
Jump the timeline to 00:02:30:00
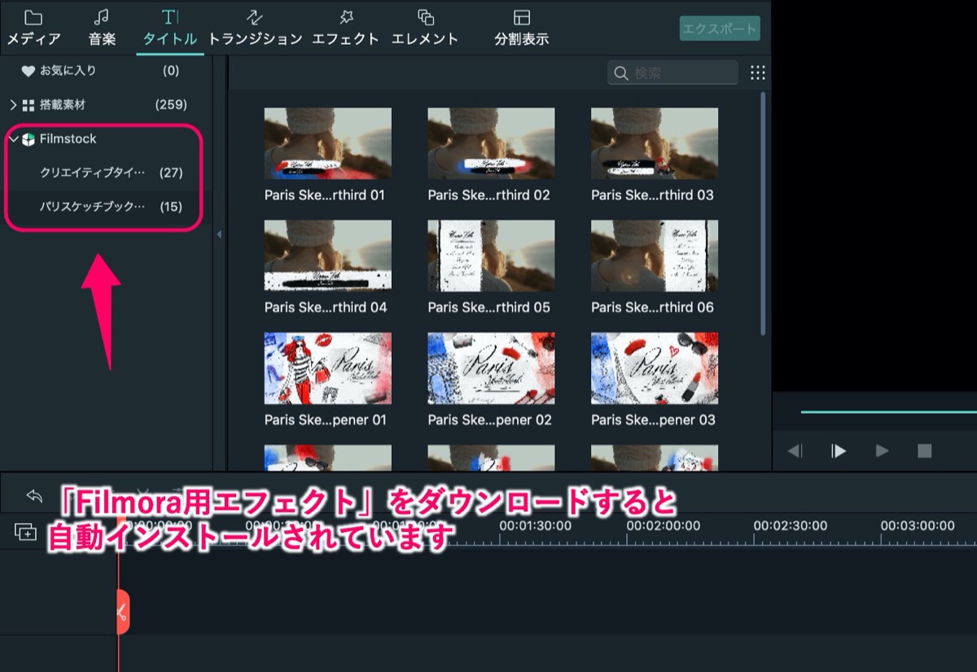[x=790, y=525]
